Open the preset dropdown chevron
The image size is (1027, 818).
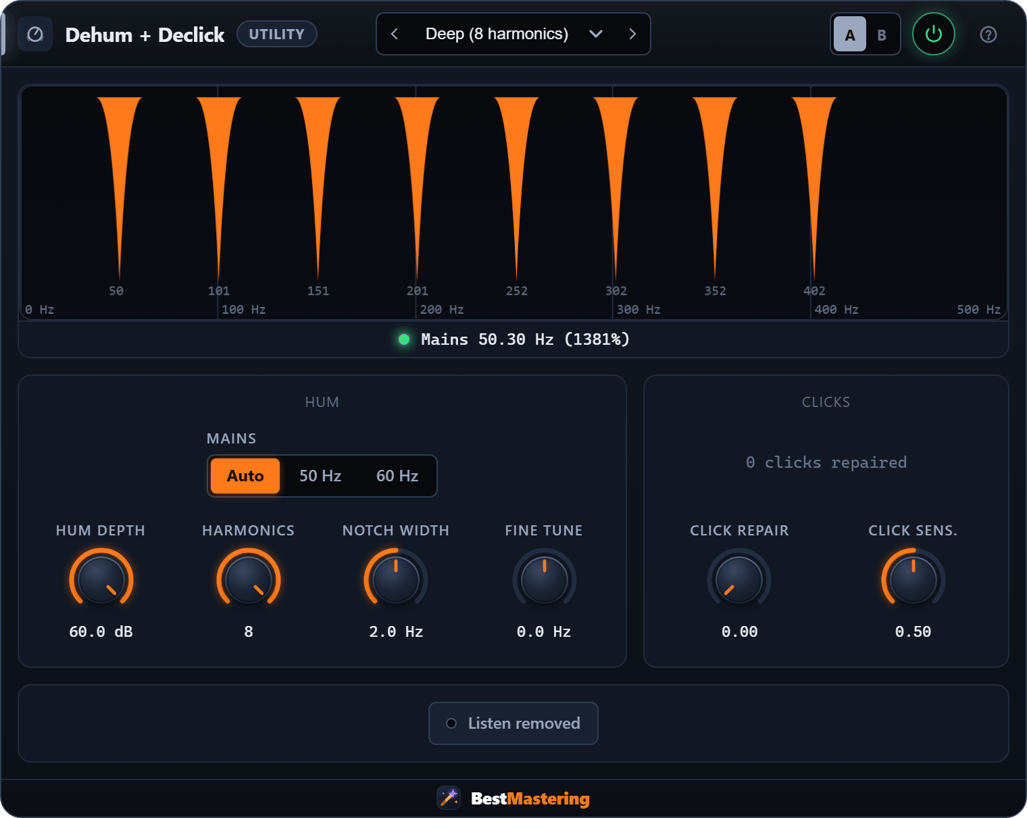coord(596,34)
